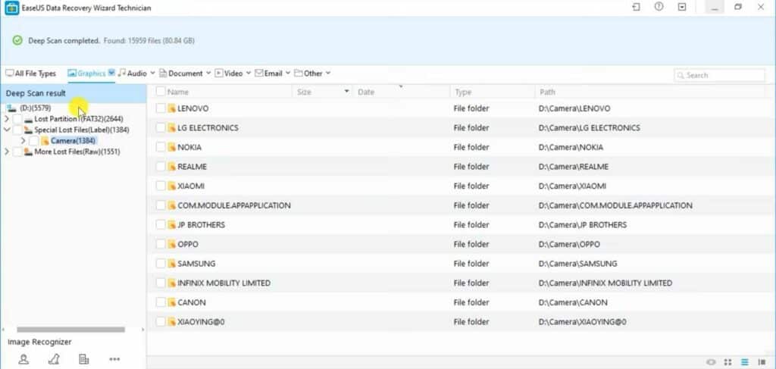This screenshot has height=369, width=776.
Task: Tick the REALME folder checkbox
Action: [x=161, y=167]
